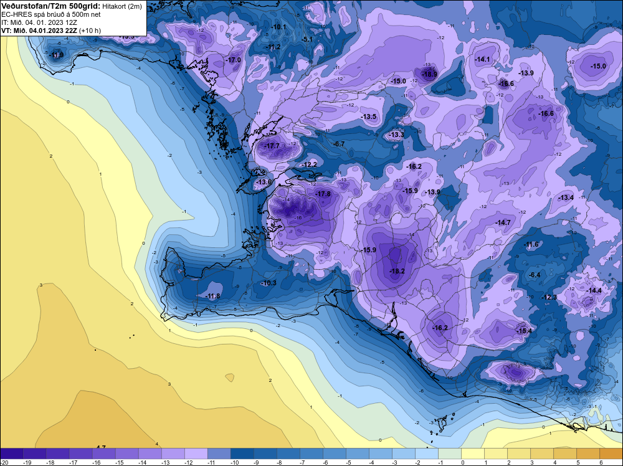Screen dimensions: 623x466
Task: Click the -11.8 temperature label
Action: pyautogui.click(x=213, y=296)
